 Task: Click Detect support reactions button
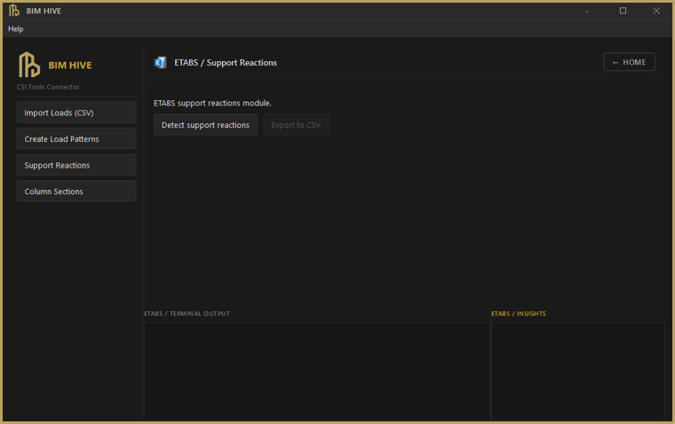[x=205, y=125]
